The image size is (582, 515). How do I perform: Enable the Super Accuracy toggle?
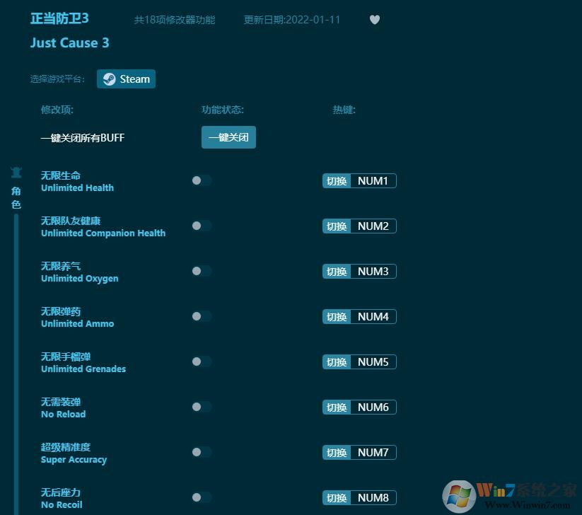(201, 452)
